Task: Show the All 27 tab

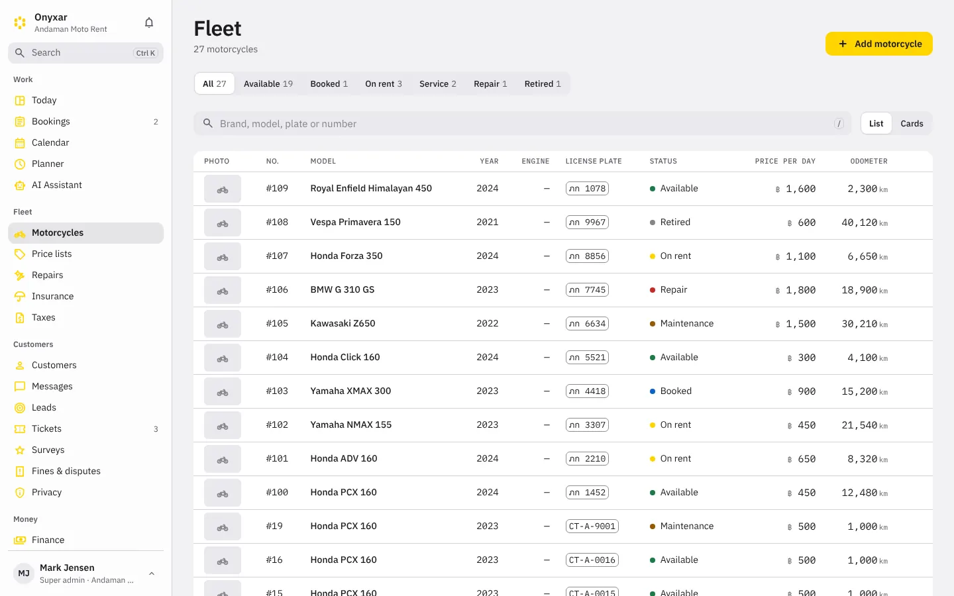Action: [214, 84]
